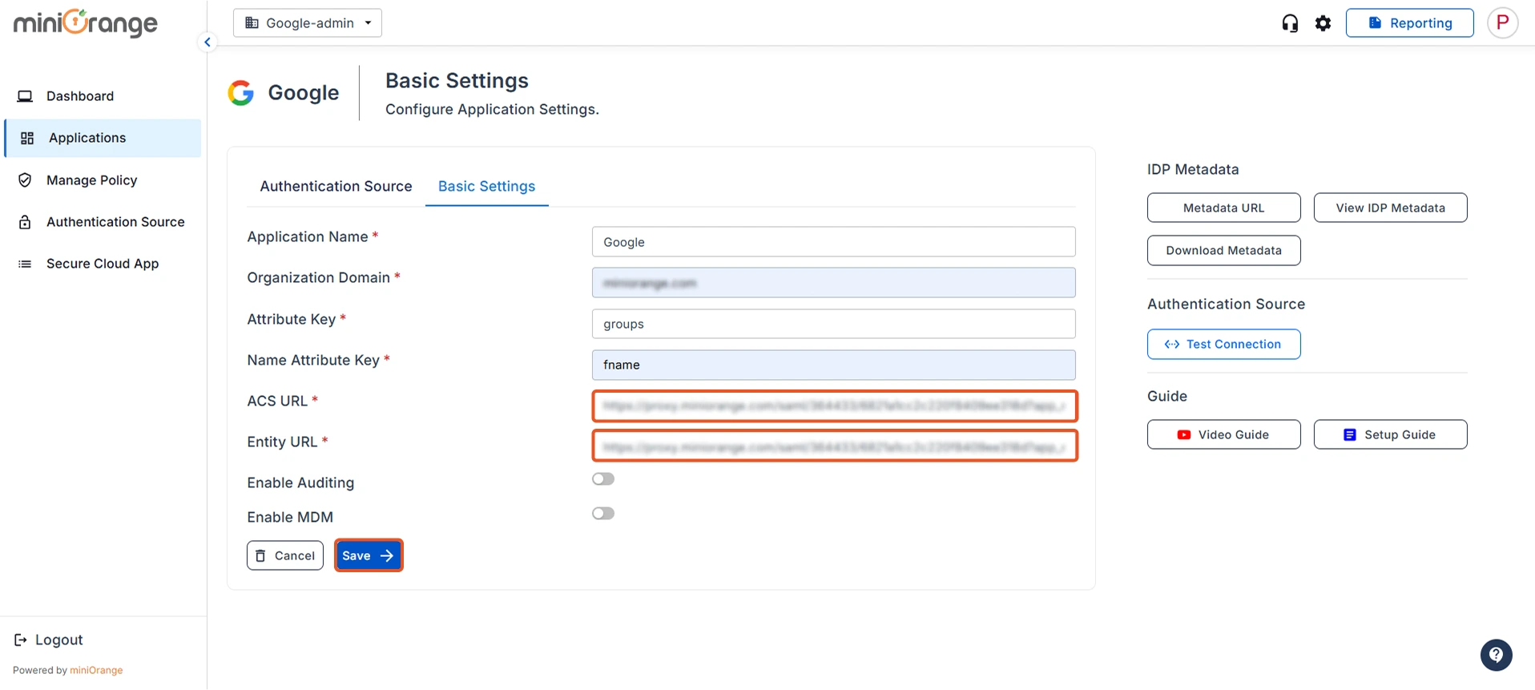The height and width of the screenshot is (690, 1535).
Task: Open the Setup Guide
Action: [1390, 434]
